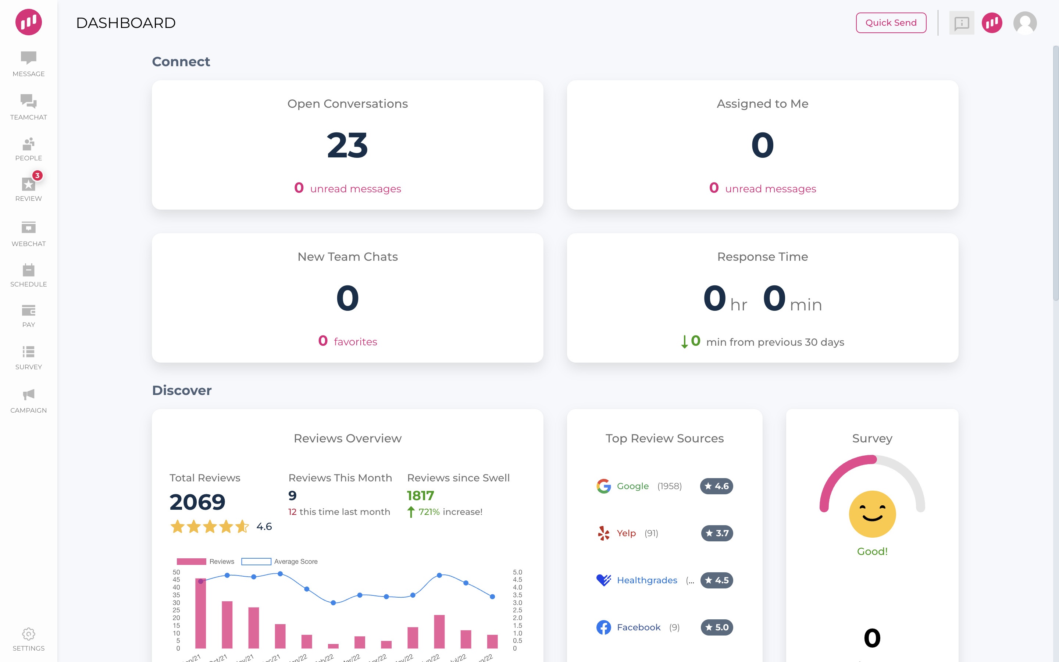Expand the Top Review Sources panel
Image resolution: width=1059 pixels, height=662 pixels.
[664, 438]
